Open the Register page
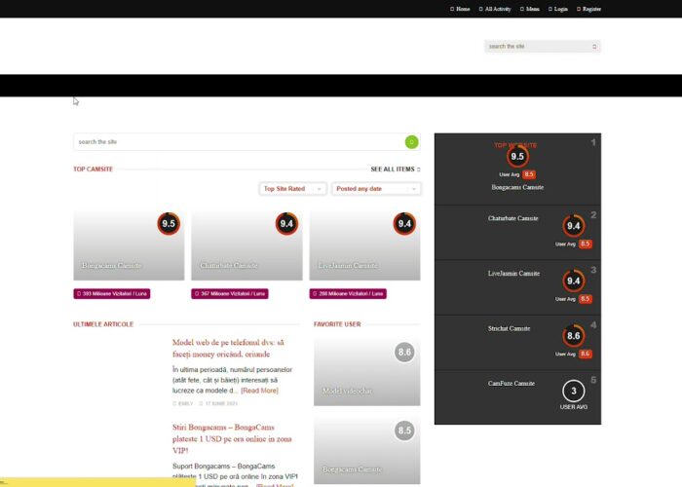 [588, 9]
